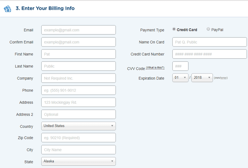Image resolution: width=248 pixels, height=168 pixels.
Task: Select the Address 2 optional field
Action: [x=78, y=114]
